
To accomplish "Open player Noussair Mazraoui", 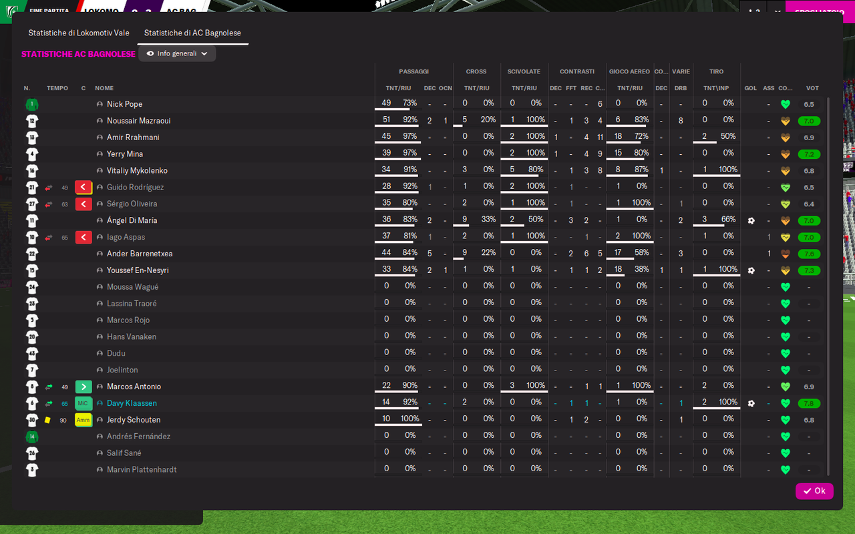I will tap(138, 121).
